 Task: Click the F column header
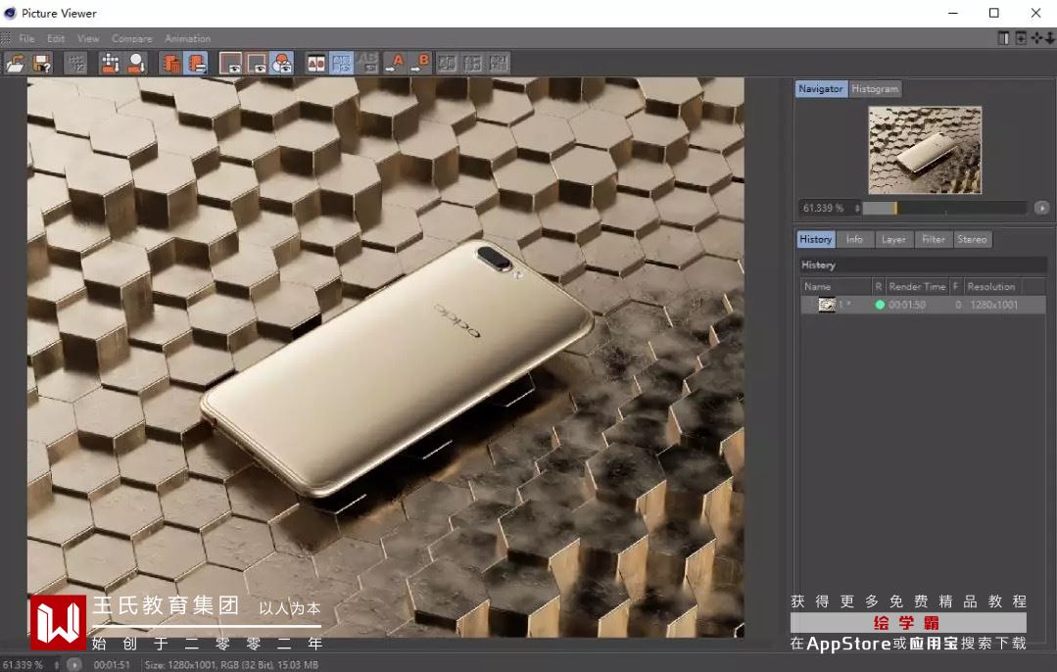pyautogui.click(x=956, y=286)
